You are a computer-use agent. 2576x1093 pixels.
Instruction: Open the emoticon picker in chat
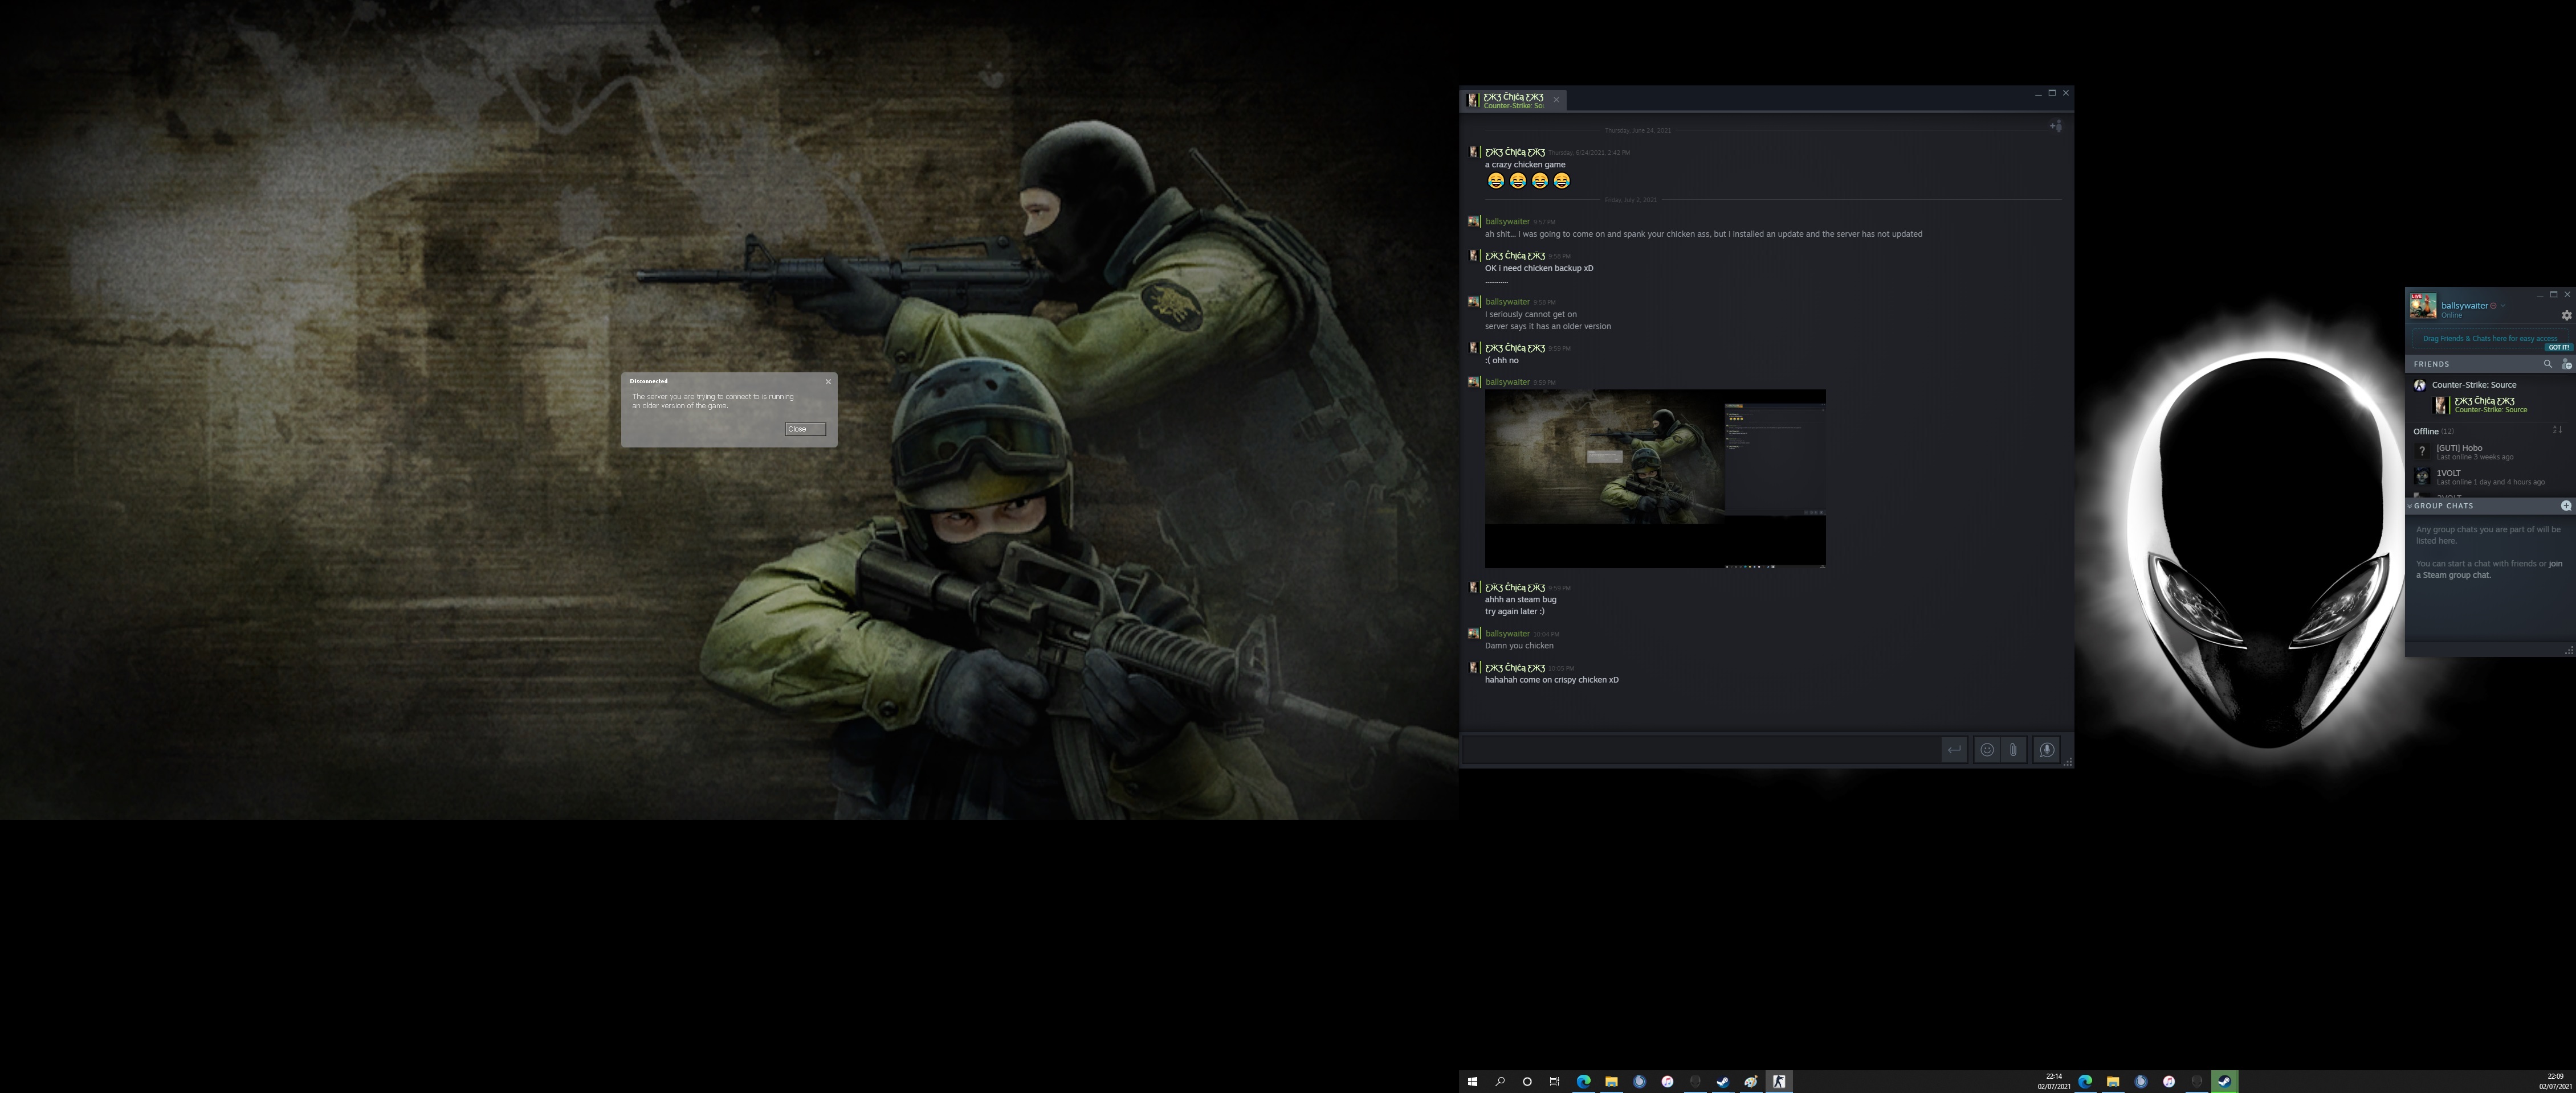coord(1987,749)
